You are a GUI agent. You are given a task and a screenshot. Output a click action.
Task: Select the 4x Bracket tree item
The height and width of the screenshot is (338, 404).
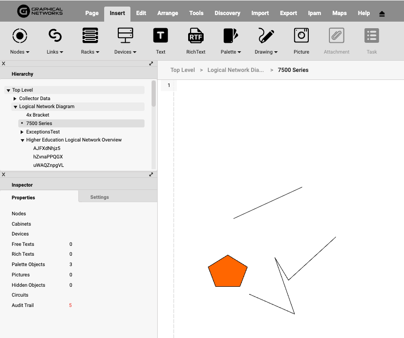[x=38, y=115]
